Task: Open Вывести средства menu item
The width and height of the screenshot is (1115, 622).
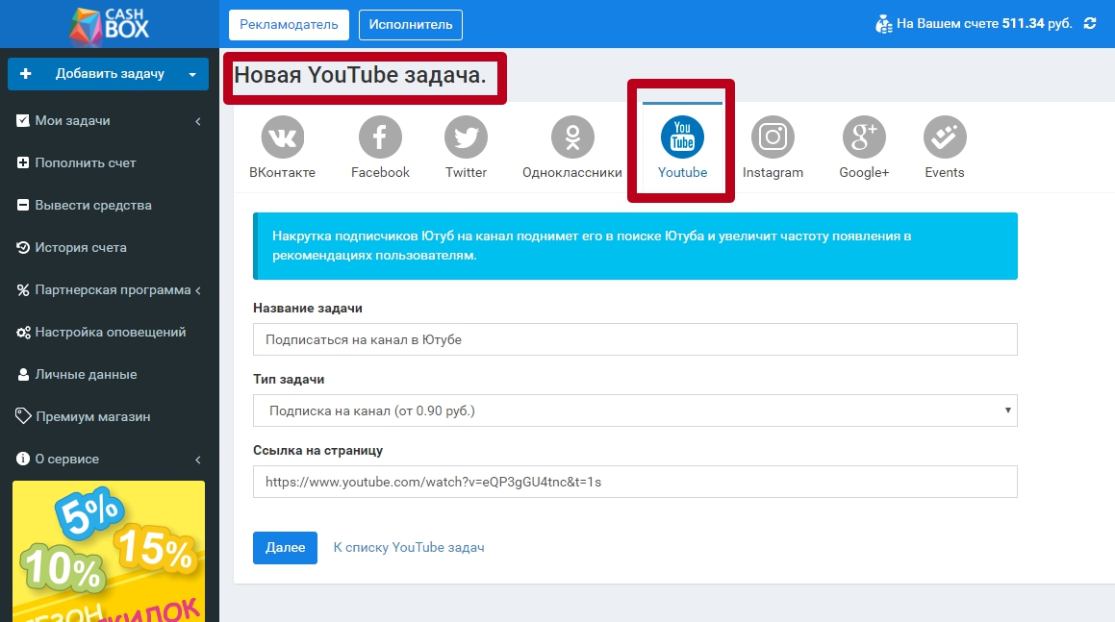Action: pyautogui.click(x=110, y=206)
